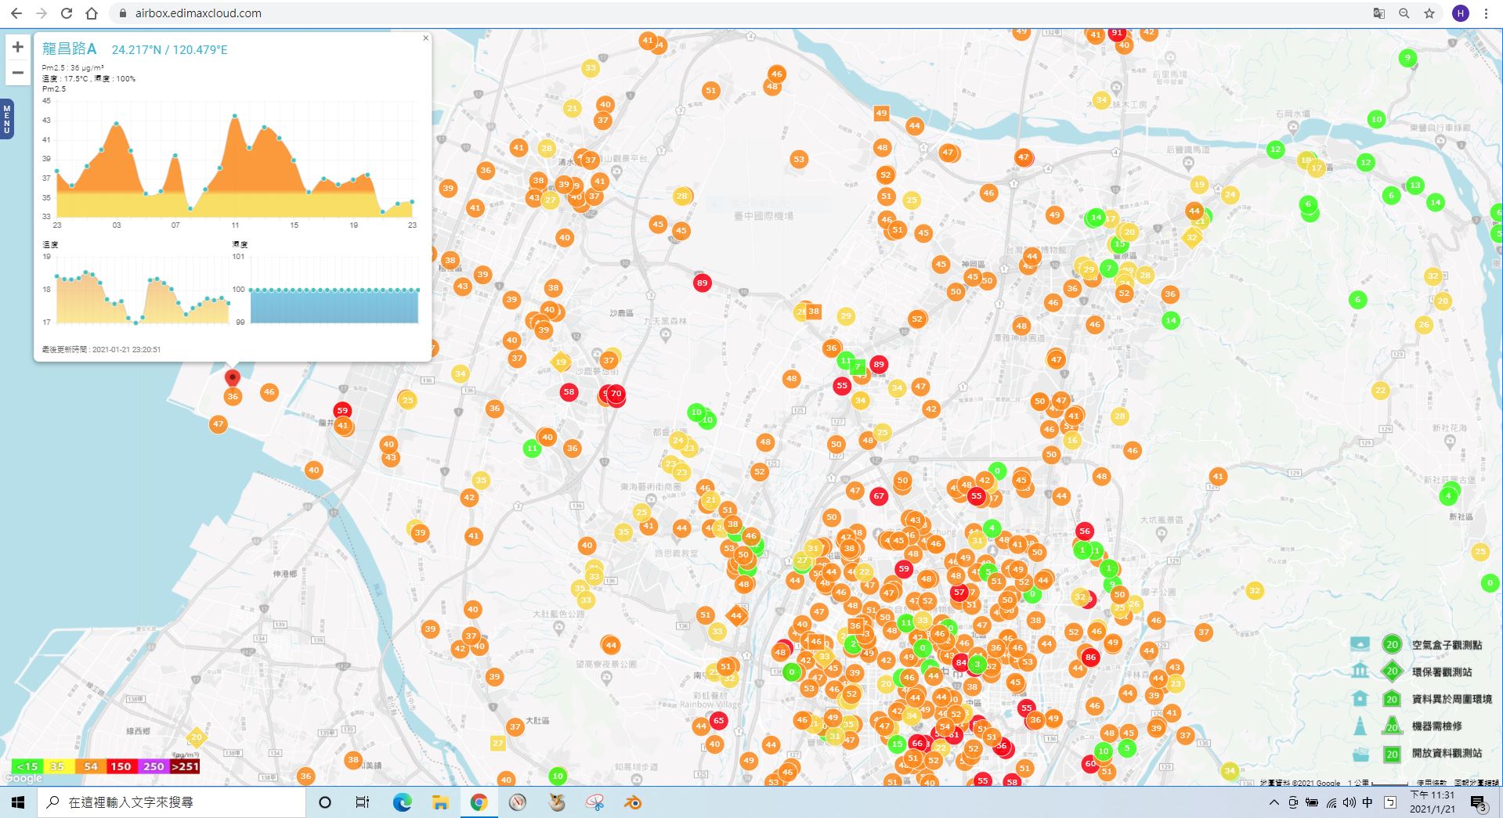The image size is (1503, 818).
Task: Open the green 13 sensor marker
Action: (x=1414, y=186)
